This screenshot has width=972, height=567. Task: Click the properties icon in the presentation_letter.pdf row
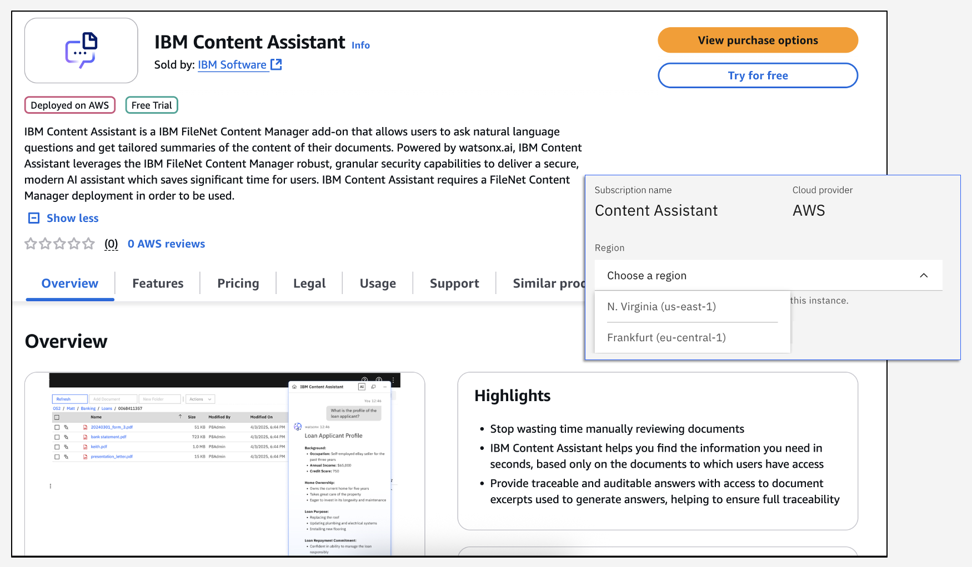click(66, 457)
